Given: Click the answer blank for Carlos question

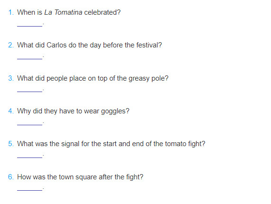Looking at the screenshot, I should click(29, 57).
